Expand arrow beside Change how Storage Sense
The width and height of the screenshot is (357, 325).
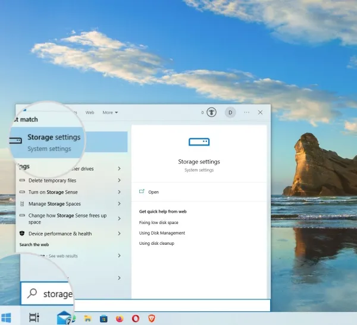[x=120, y=219]
